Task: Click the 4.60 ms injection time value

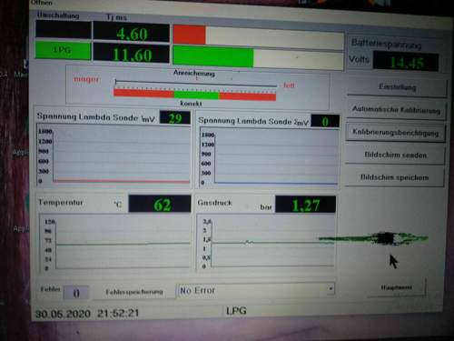Action: coord(132,33)
